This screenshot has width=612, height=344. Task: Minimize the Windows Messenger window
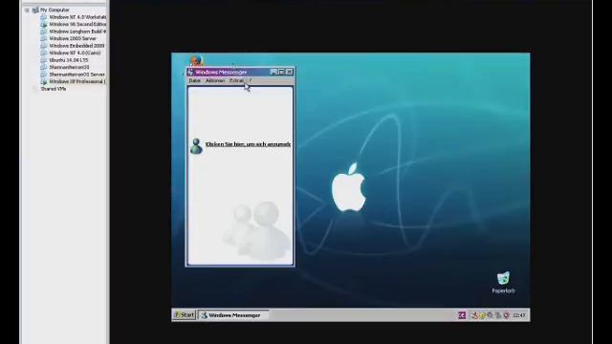[273, 73]
